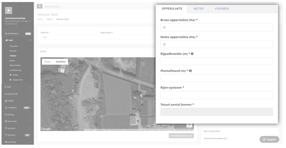
Task: Focus the Netto oppervlakte input
Action: tap(216, 44)
